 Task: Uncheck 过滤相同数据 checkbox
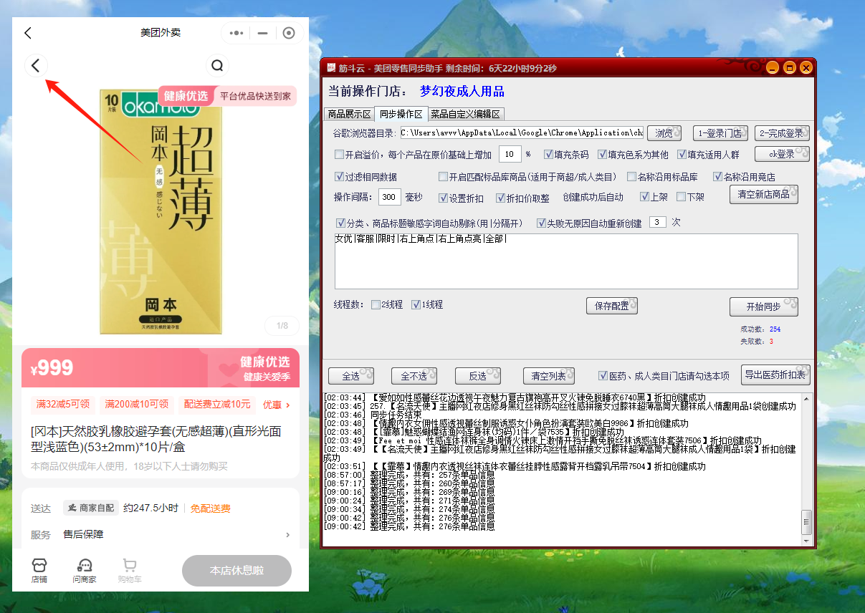(339, 177)
